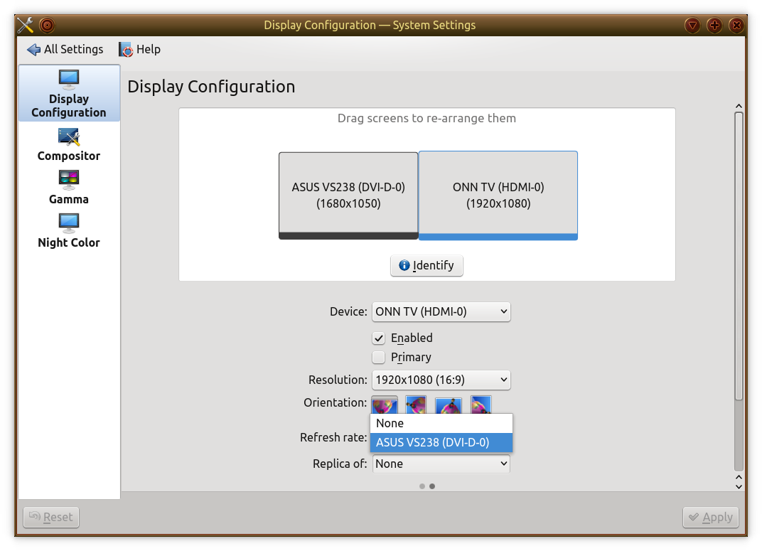Click the vertical scrollbar handle

[739, 256]
